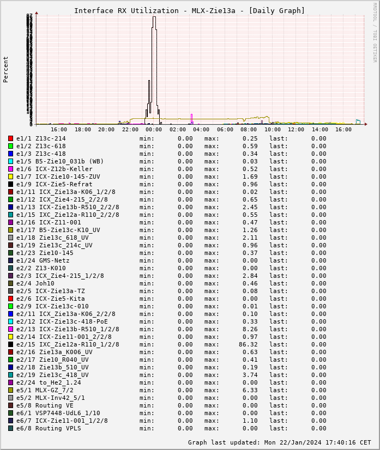Click the yellow swatch for e1/7 ICX-Zie10-145-ZUV
Screen dimensions: 380x450
(10, 177)
